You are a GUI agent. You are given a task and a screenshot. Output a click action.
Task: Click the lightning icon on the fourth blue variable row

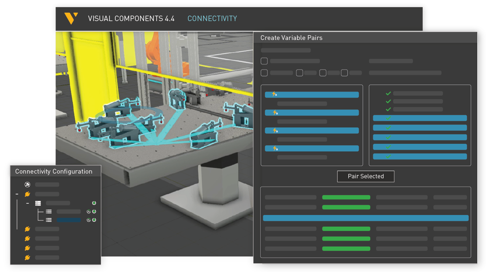click(x=275, y=148)
